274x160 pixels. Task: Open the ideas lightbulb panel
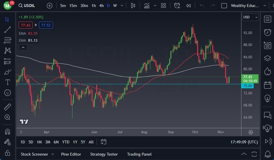[267, 98]
